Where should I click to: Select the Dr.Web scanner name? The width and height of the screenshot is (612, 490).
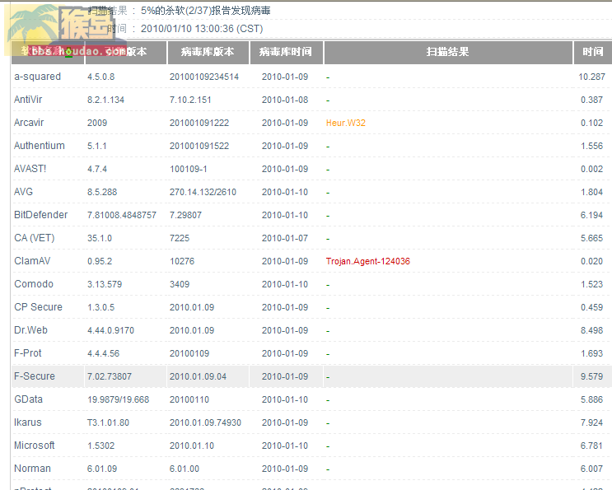(x=30, y=329)
